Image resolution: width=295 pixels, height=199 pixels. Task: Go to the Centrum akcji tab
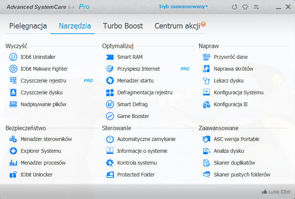click(177, 26)
